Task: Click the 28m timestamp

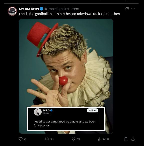Action: pyautogui.click(x=76, y=9)
